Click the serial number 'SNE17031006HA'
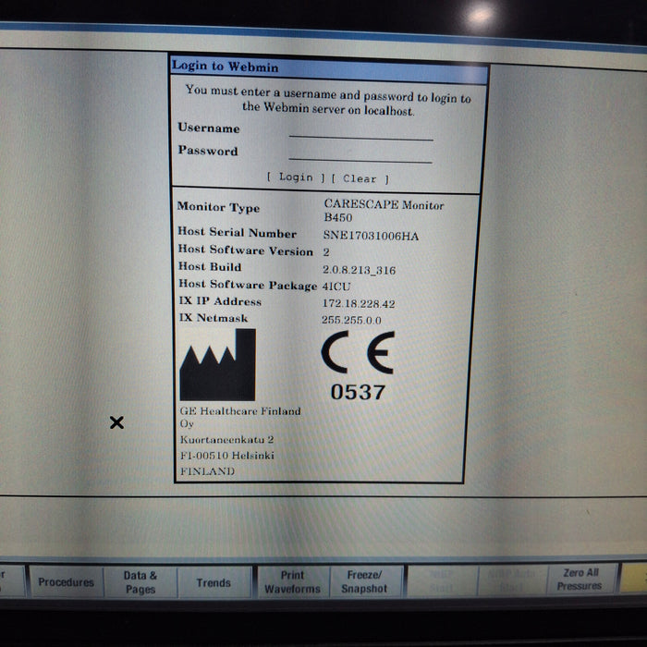The image size is (647, 647). [x=371, y=236]
